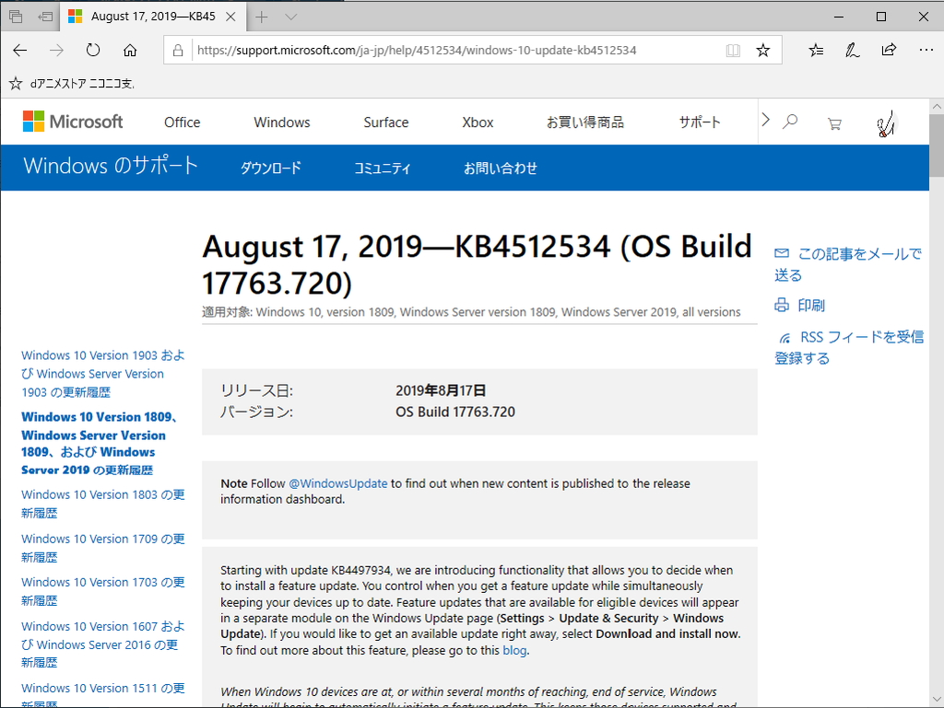Toggle reading view in the address bar
The width and height of the screenshot is (944, 708).
point(732,51)
